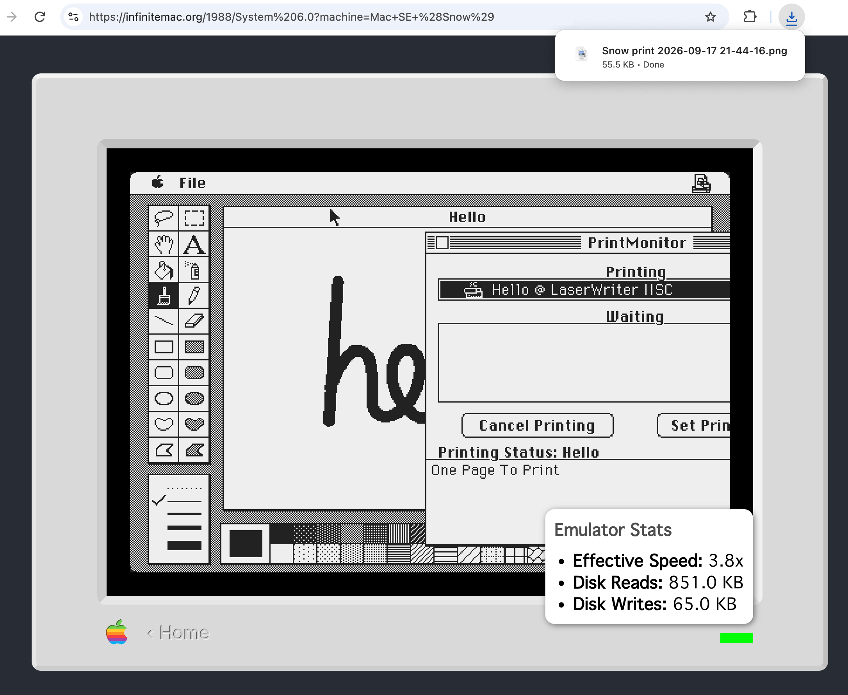Select the Pencil tool
The image size is (848, 695).
(x=194, y=296)
